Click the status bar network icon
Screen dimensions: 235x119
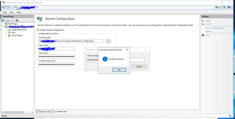click(x=230, y=116)
